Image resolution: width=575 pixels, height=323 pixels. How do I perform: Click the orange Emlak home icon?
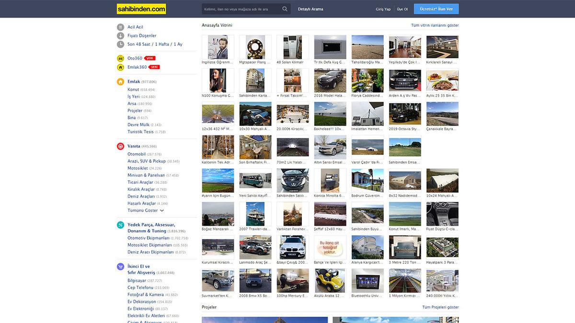(120, 82)
